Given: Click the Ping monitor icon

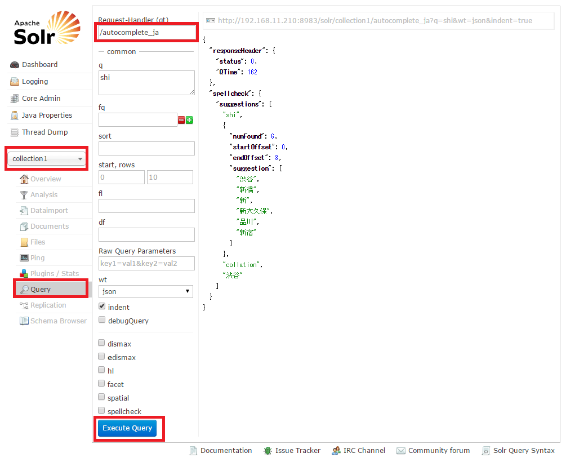Looking at the screenshot, I should pos(24,258).
